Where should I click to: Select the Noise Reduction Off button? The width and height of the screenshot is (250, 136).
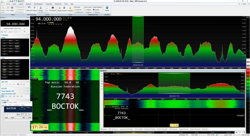pyautogui.click(x=2, y=96)
